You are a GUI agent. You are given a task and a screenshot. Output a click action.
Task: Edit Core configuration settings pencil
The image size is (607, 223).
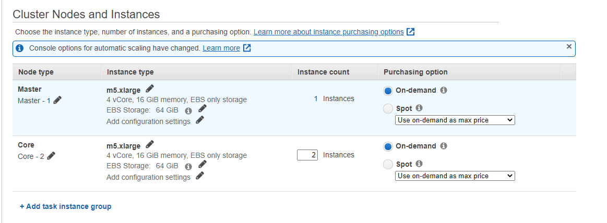pos(200,176)
